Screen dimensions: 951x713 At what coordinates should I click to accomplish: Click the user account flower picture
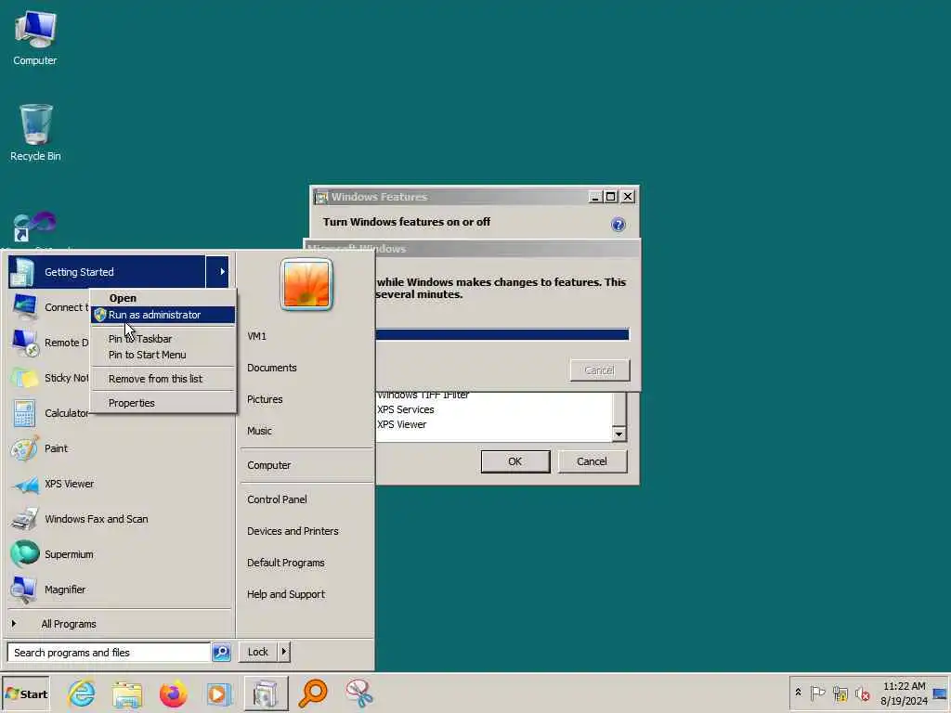tap(306, 284)
